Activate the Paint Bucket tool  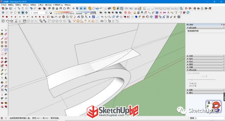click(x=2, y=34)
